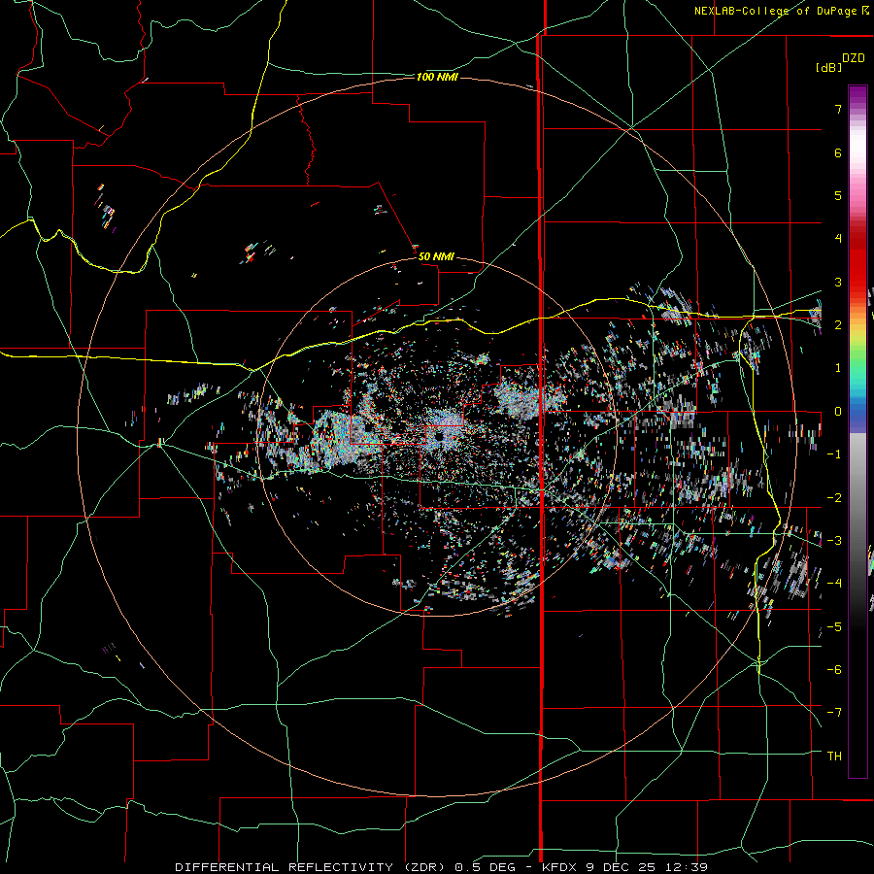This screenshot has height=874, width=874.
Task: Click the -5 label on the dB scale
Action: pos(834,627)
